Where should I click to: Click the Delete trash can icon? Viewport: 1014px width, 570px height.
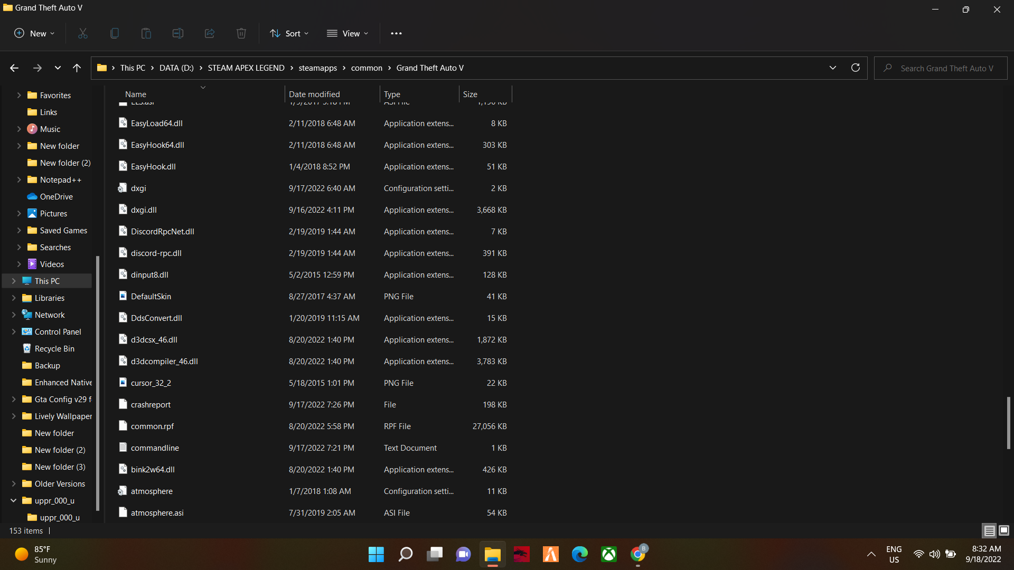point(241,33)
